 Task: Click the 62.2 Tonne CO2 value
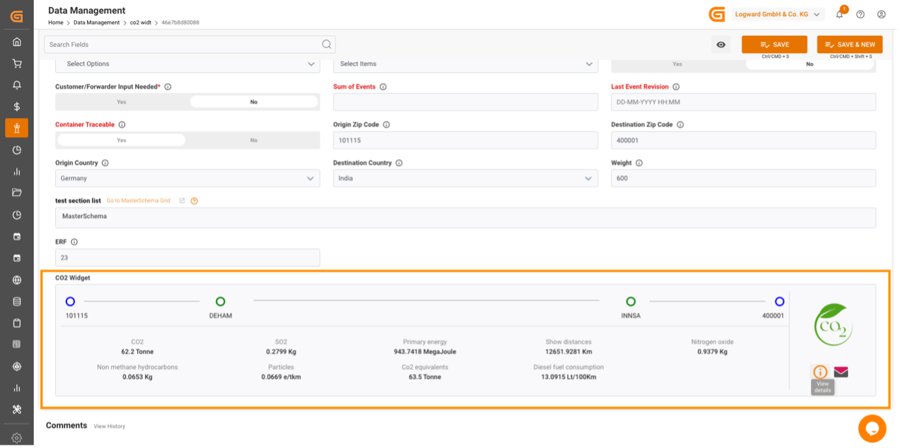(137, 352)
